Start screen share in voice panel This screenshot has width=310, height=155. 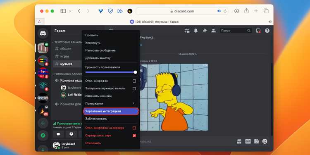point(72,134)
